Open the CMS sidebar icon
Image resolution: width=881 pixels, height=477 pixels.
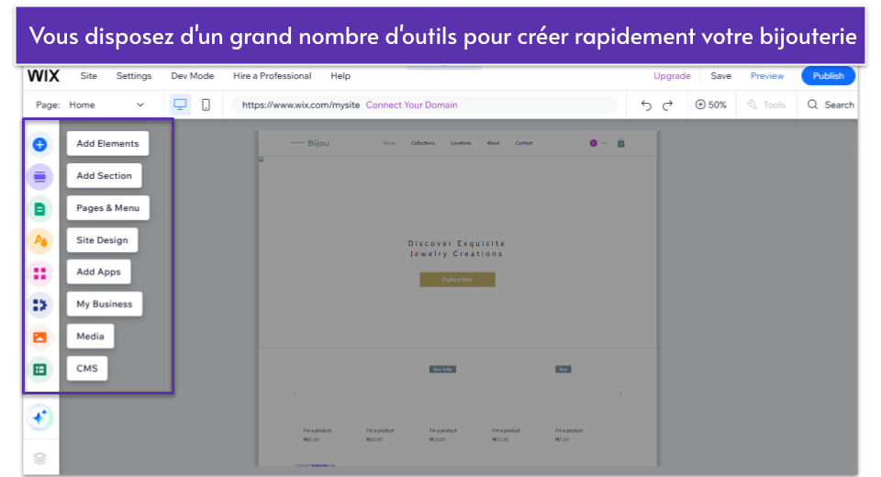point(39,369)
